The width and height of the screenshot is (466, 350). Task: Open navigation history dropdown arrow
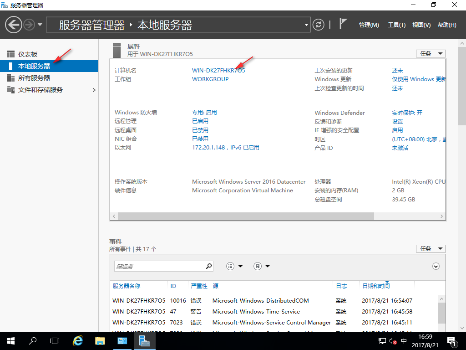[x=40, y=25]
